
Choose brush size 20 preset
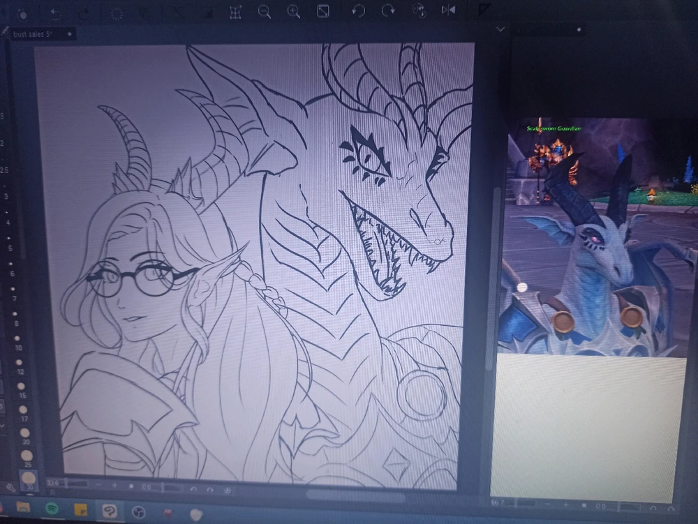[25, 436]
